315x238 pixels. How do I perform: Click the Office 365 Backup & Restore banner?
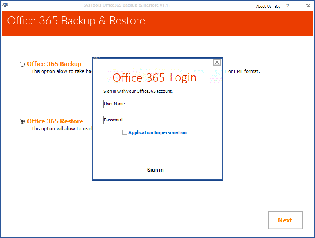(157, 24)
